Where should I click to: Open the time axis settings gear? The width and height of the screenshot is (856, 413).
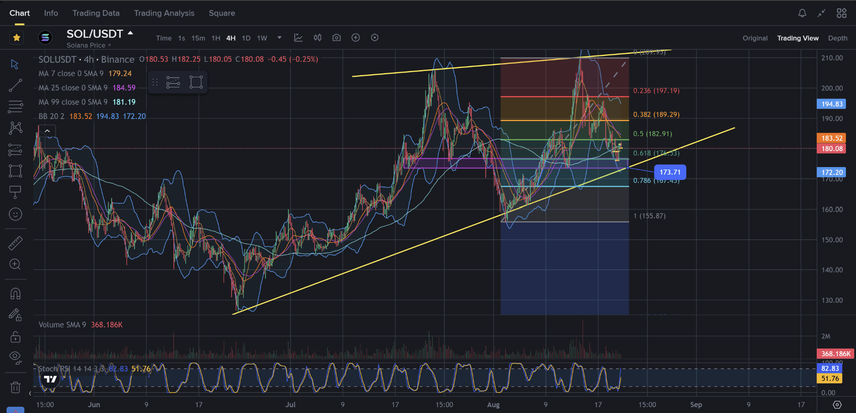pyautogui.click(x=837, y=405)
